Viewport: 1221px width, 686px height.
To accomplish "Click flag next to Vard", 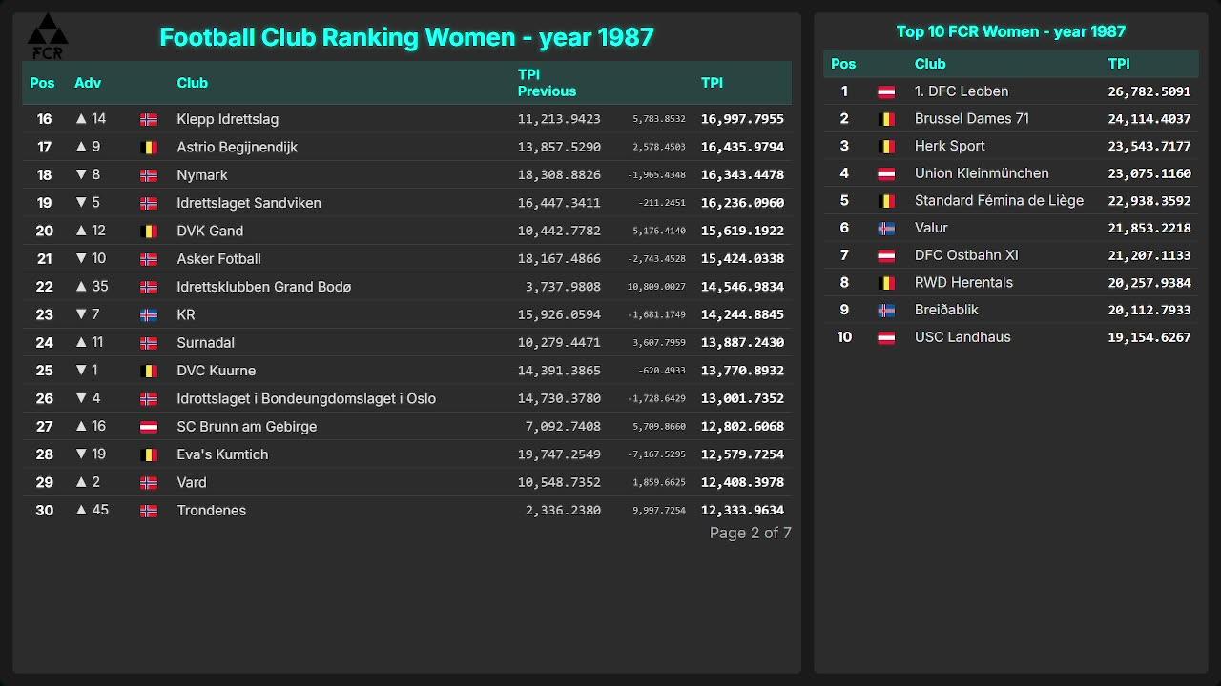I will (149, 483).
